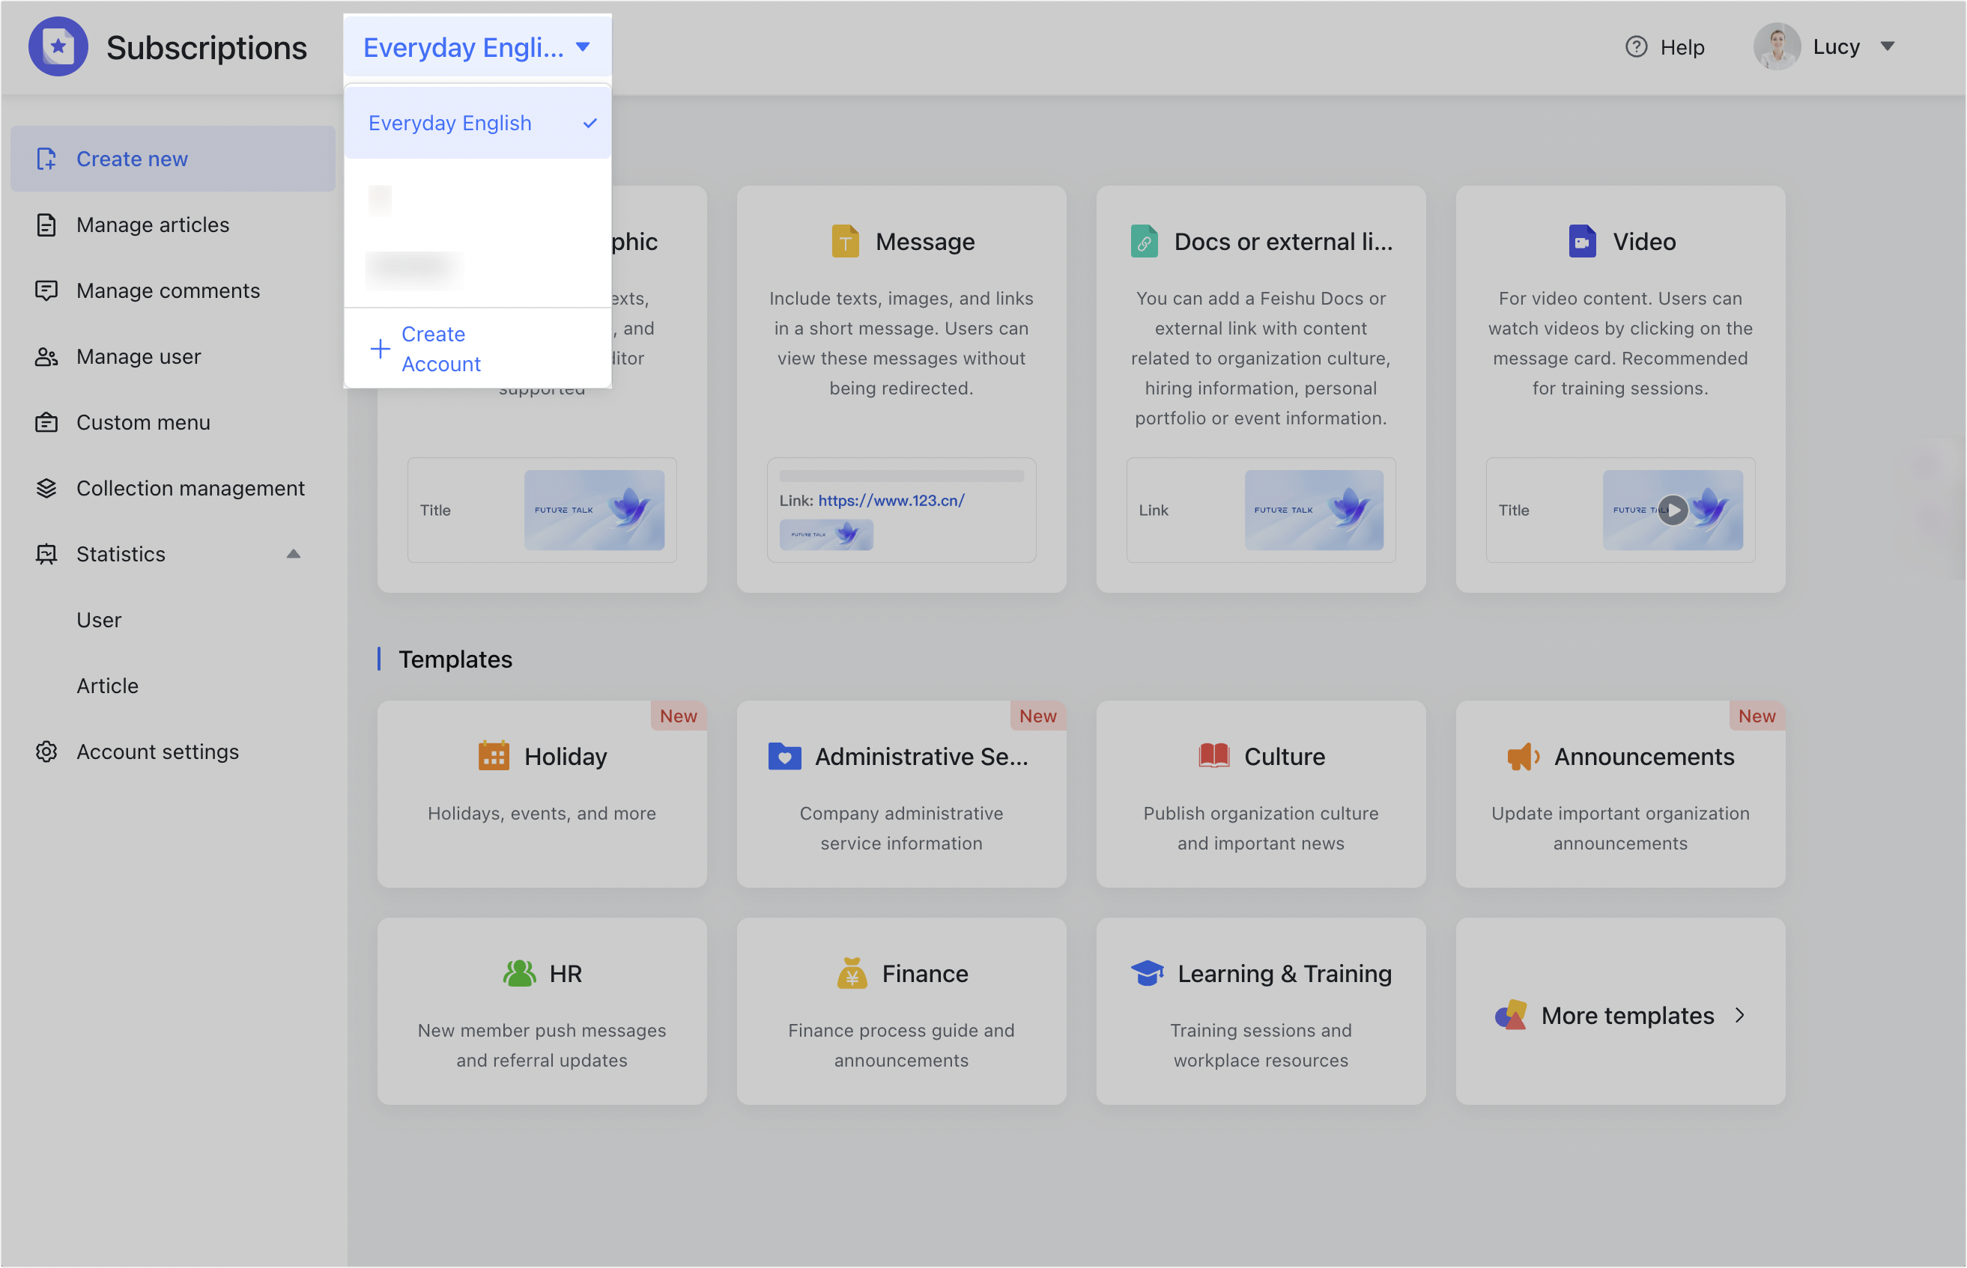This screenshot has width=1967, height=1268.
Task: Select the Custom menu sidebar icon
Action: coord(46,421)
